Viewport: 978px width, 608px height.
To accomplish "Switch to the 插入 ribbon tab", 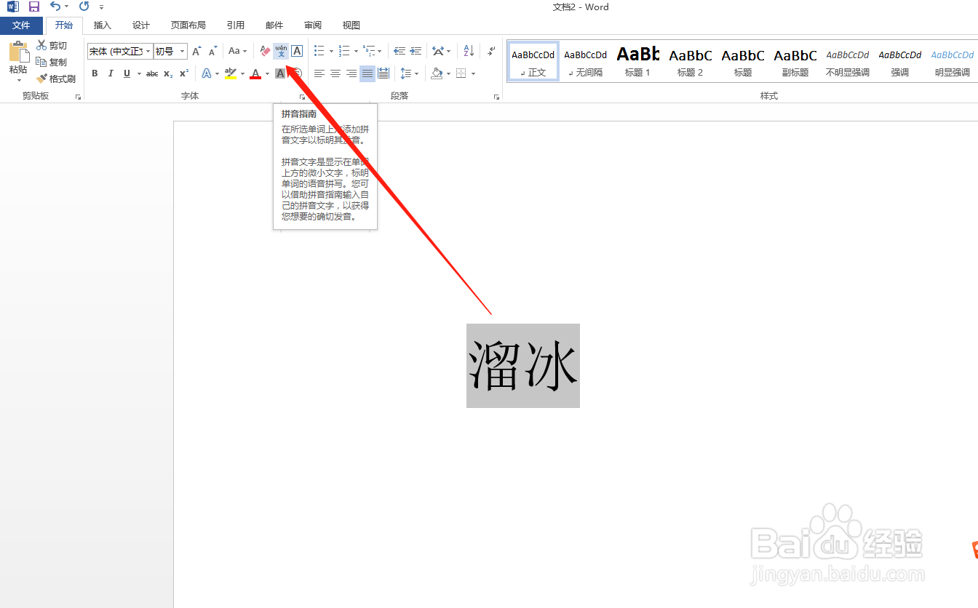I will pos(102,25).
